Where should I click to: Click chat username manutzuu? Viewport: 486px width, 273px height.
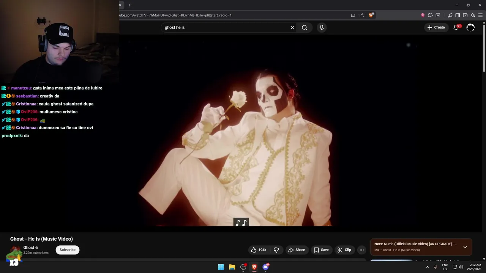pyautogui.click(x=21, y=88)
